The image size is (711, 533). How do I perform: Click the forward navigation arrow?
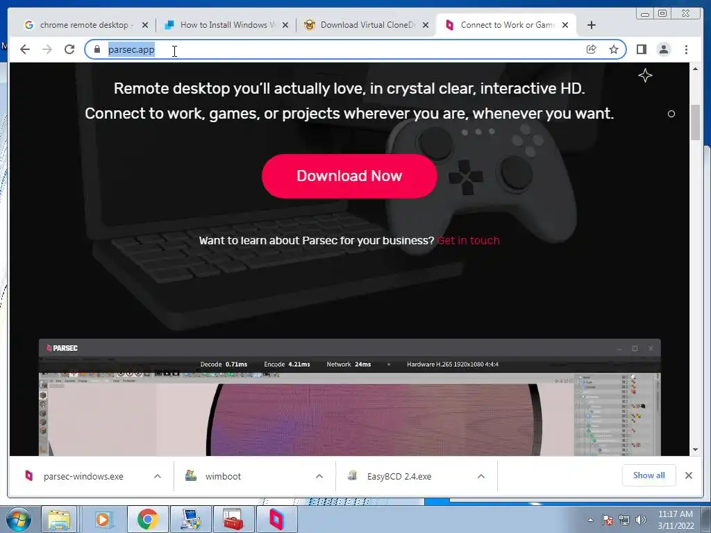tap(47, 49)
